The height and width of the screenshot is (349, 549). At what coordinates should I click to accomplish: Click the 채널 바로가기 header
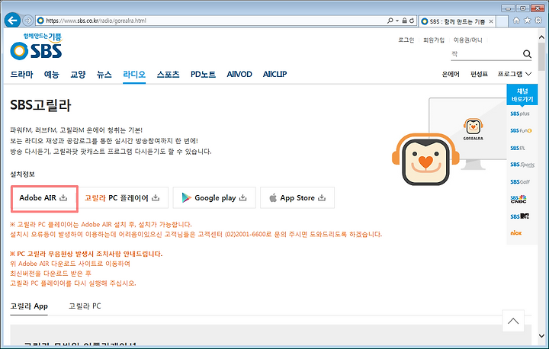522,94
